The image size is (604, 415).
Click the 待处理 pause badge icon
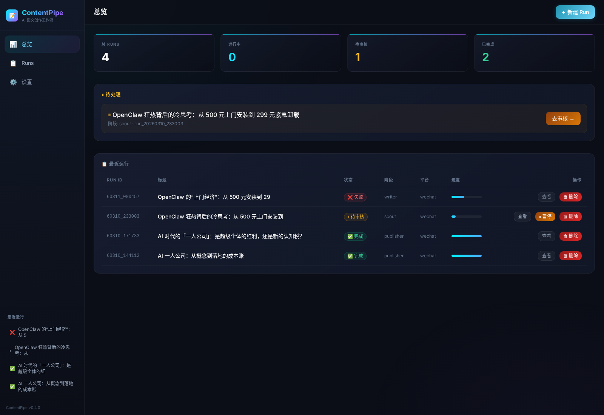click(x=103, y=94)
